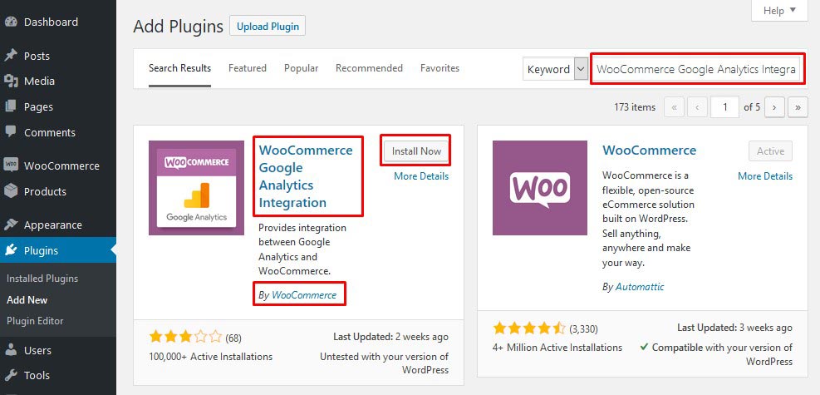
Task: Click the plugin search input field
Action: point(697,69)
